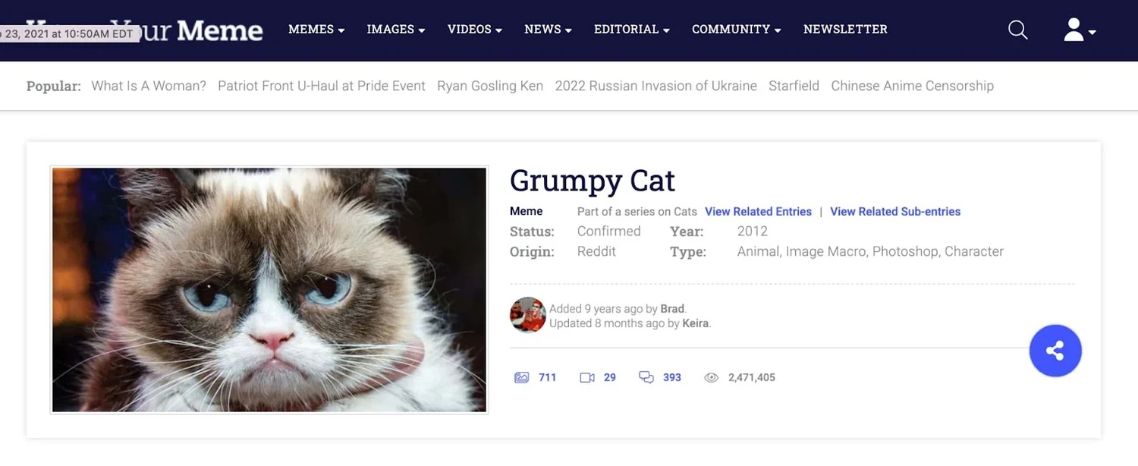Select the Starfield popular topic

pos(794,86)
